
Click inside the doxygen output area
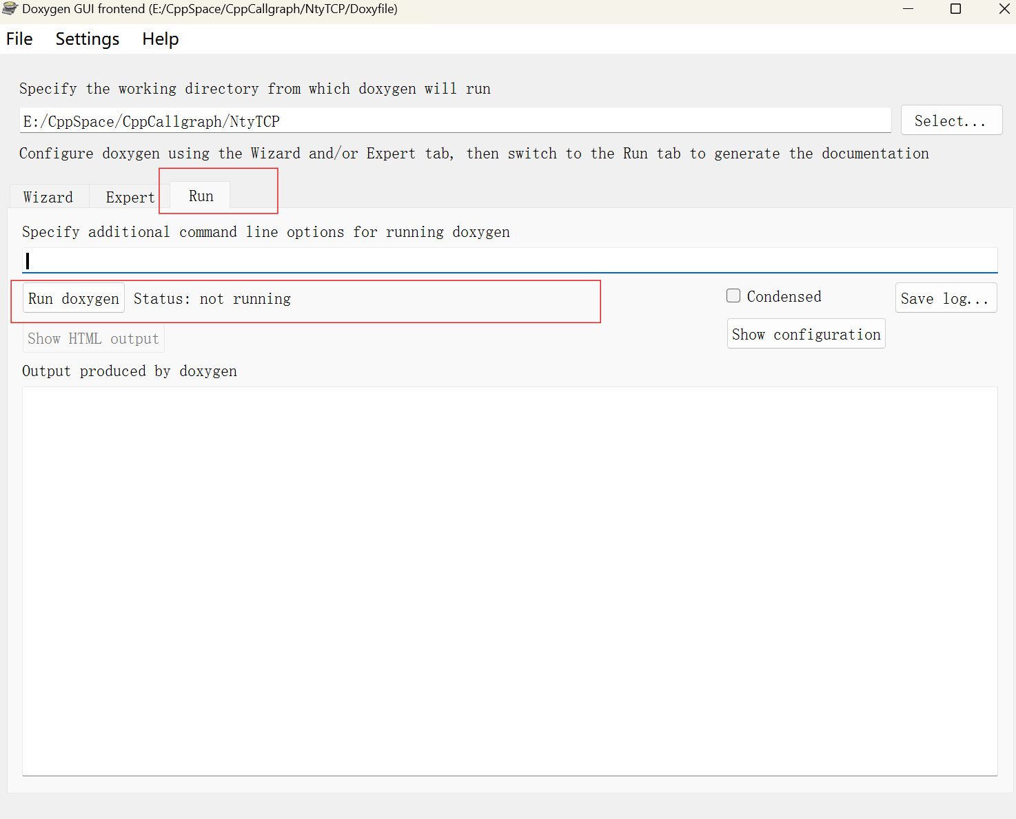[x=510, y=581]
